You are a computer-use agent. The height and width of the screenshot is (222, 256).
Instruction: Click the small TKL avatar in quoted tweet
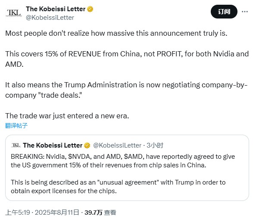(16, 145)
